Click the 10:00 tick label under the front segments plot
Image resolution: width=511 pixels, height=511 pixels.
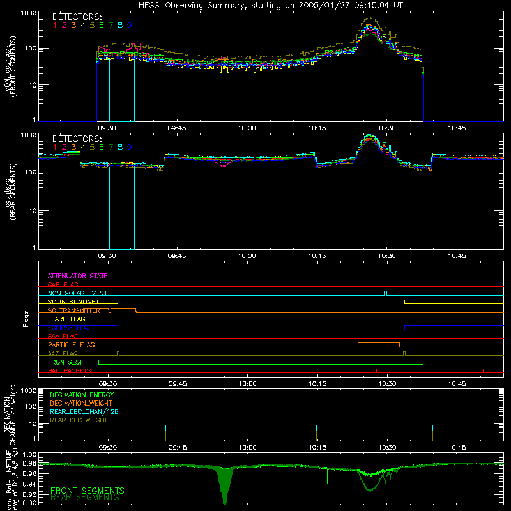[x=247, y=128]
